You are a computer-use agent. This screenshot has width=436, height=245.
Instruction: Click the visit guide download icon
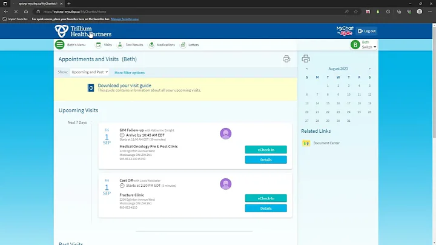point(91,88)
